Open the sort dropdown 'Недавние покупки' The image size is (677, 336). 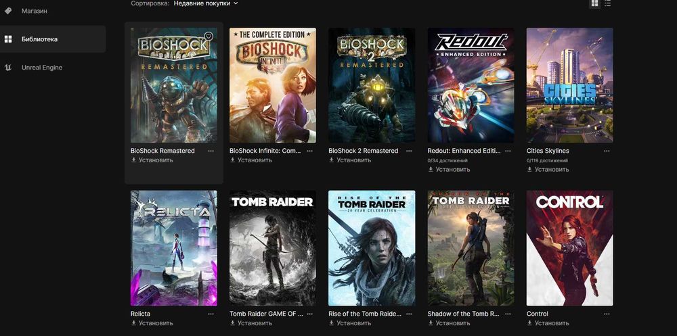(x=206, y=3)
